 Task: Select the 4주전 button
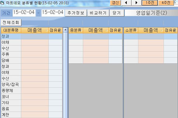[x=166, y=3]
